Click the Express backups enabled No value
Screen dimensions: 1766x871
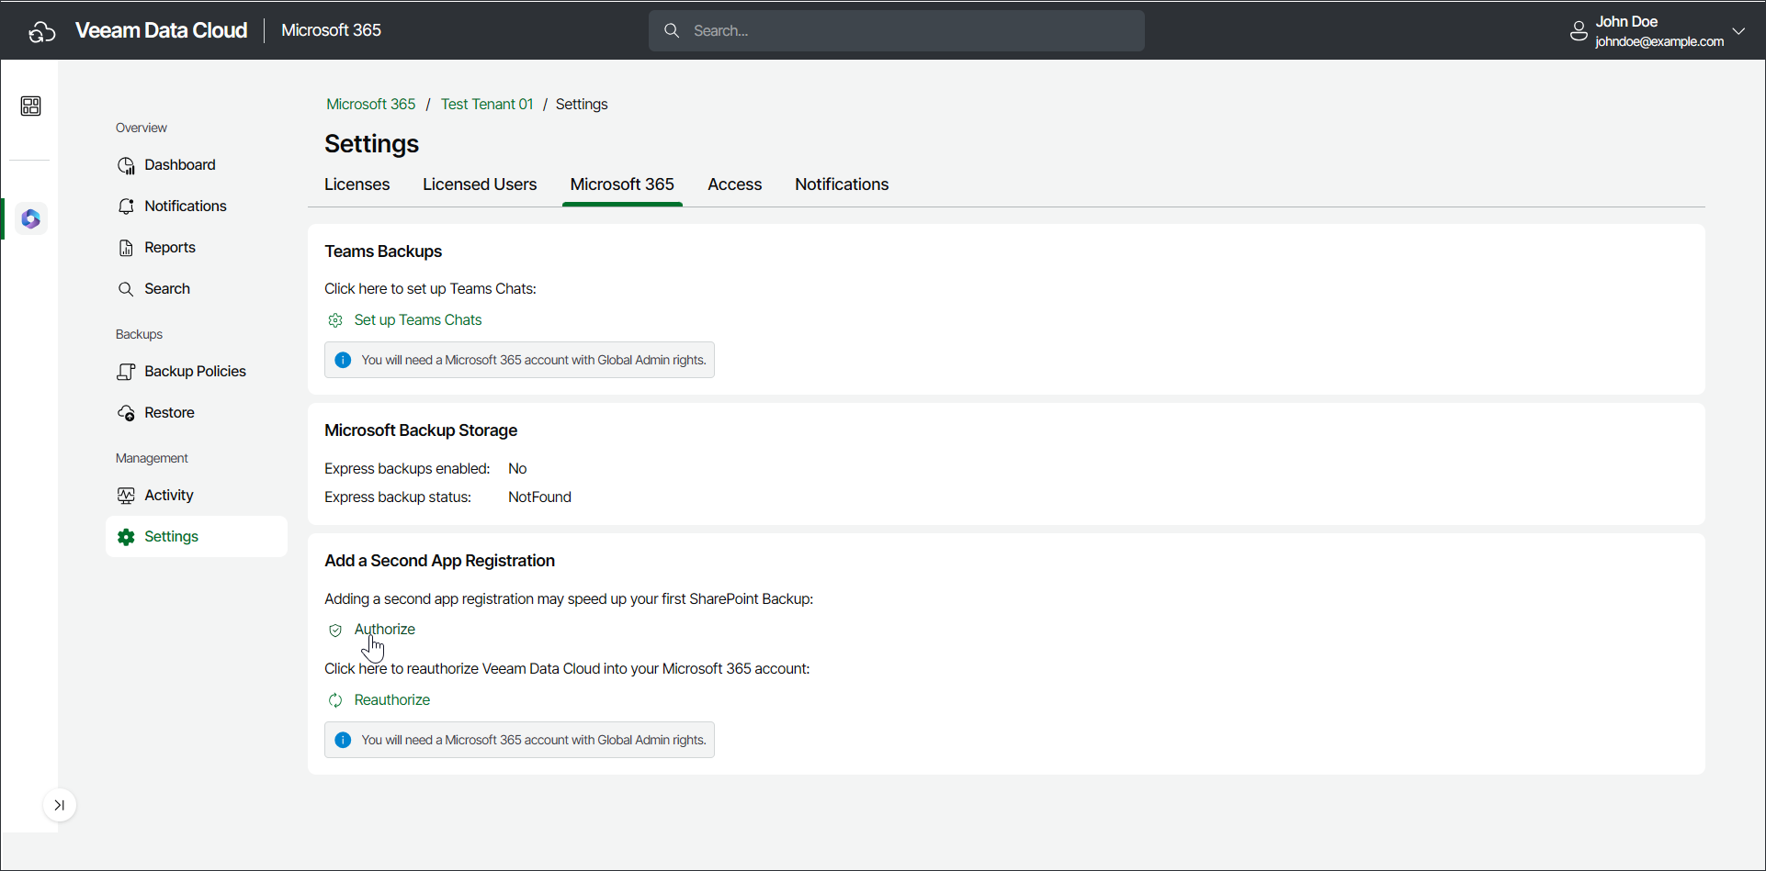coord(517,469)
